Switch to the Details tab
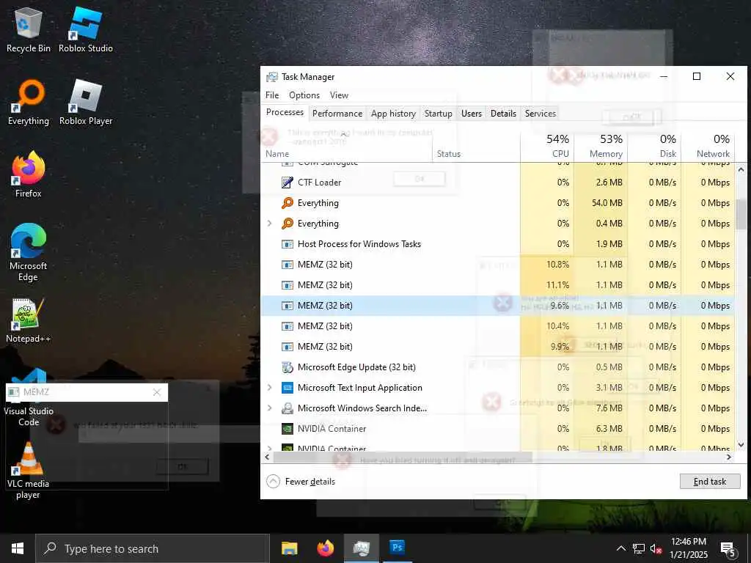This screenshot has width=751, height=563. (503, 114)
